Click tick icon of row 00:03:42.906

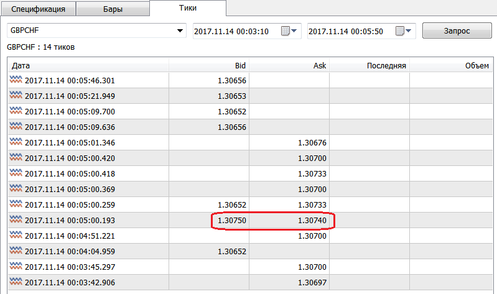click(16, 282)
